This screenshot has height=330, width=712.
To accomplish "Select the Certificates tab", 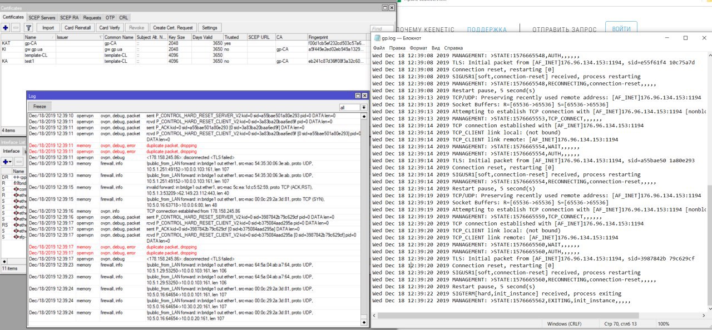I will 13,17.
